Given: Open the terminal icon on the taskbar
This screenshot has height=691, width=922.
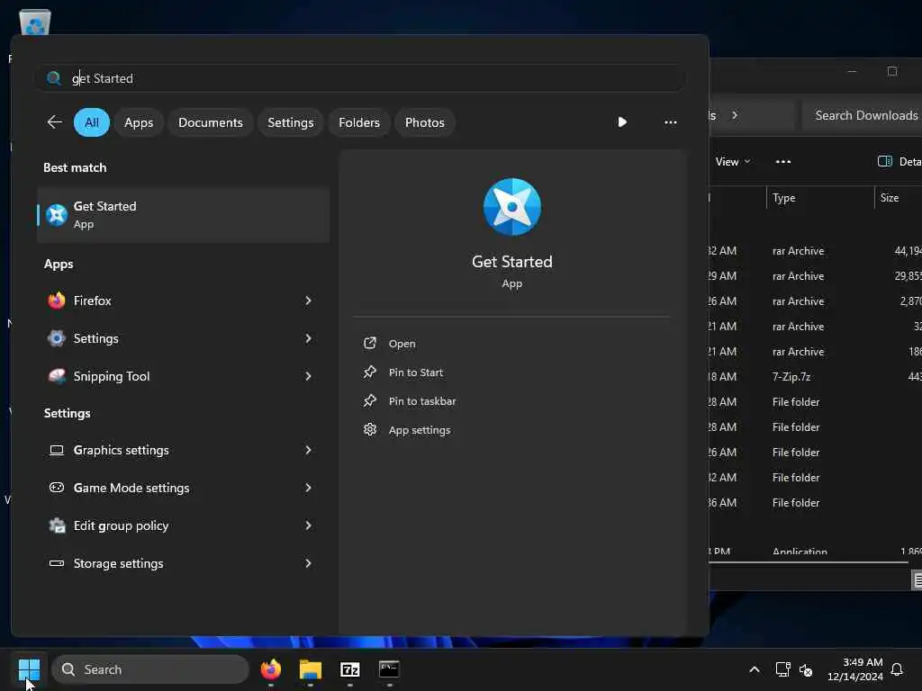Looking at the screenshot, I should point(389,669).
